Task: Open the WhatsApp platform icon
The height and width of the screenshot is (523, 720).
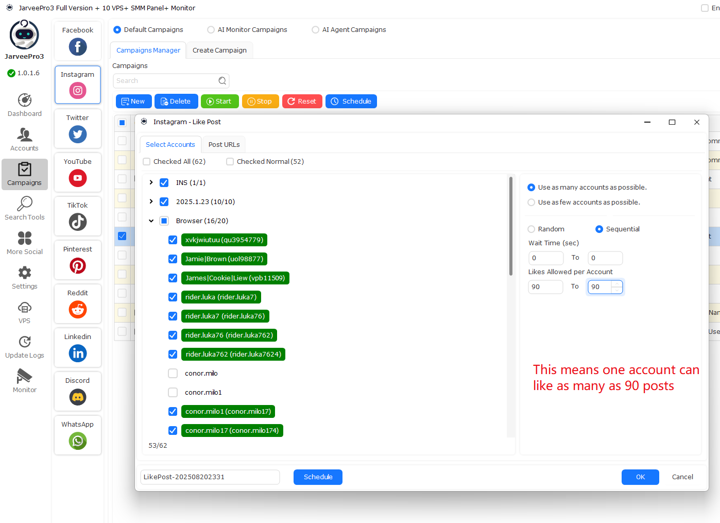Action: (78, 441)
